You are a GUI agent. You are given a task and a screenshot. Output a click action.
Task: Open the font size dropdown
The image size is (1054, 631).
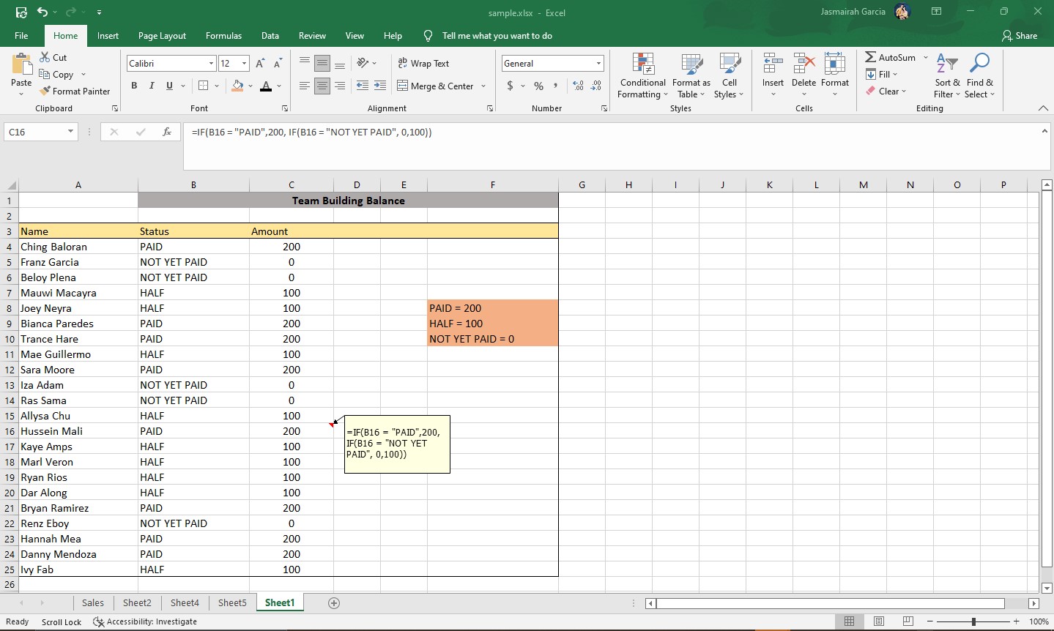coord(244,64)
